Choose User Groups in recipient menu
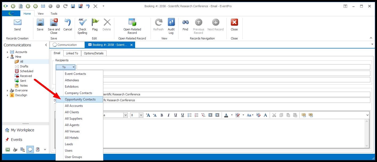The width and height of the screenshot is (377, 162). [x=80, y=157]
